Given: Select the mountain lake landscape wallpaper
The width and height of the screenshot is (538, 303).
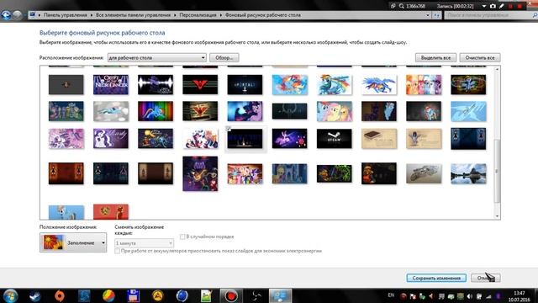Looking at the screenshot, I should [x=468, y=173].
